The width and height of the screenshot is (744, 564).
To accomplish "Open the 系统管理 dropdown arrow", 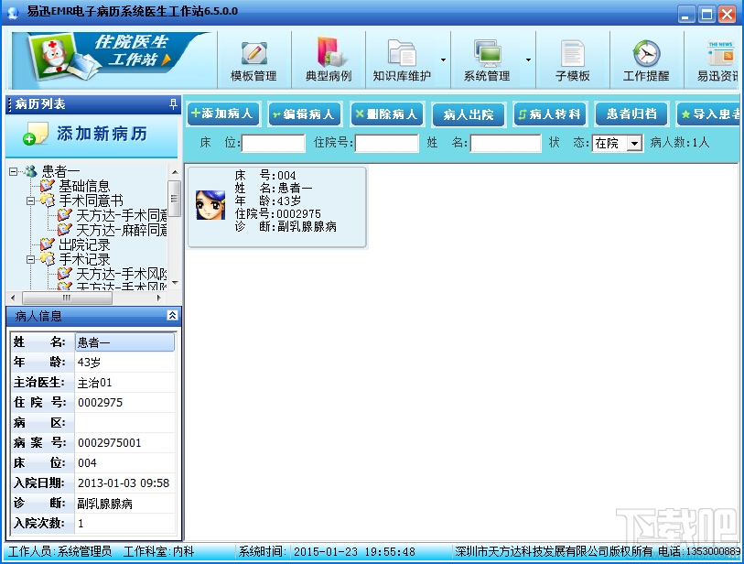I will click(x=528, y=60).
